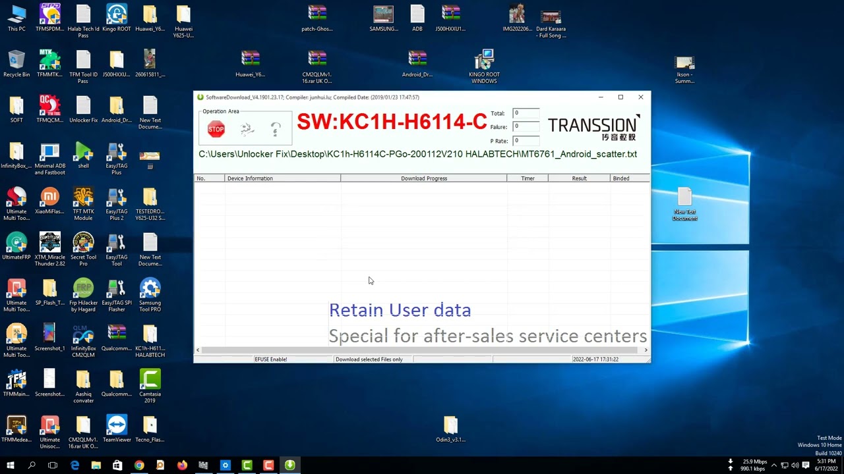Screen dimensions: 844x474
Task: Select the UltimateFRP desktop icon
Action: coord(16,247)
